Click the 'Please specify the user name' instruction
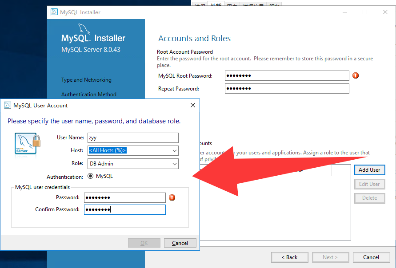Image resolution: width=396 pixels, height=268 pixels. (x=94, y=121)
